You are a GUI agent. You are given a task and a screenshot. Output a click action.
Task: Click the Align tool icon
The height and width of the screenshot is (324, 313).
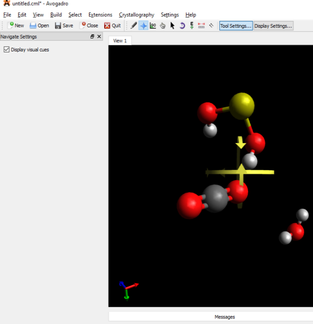click(x=211, y=26)
